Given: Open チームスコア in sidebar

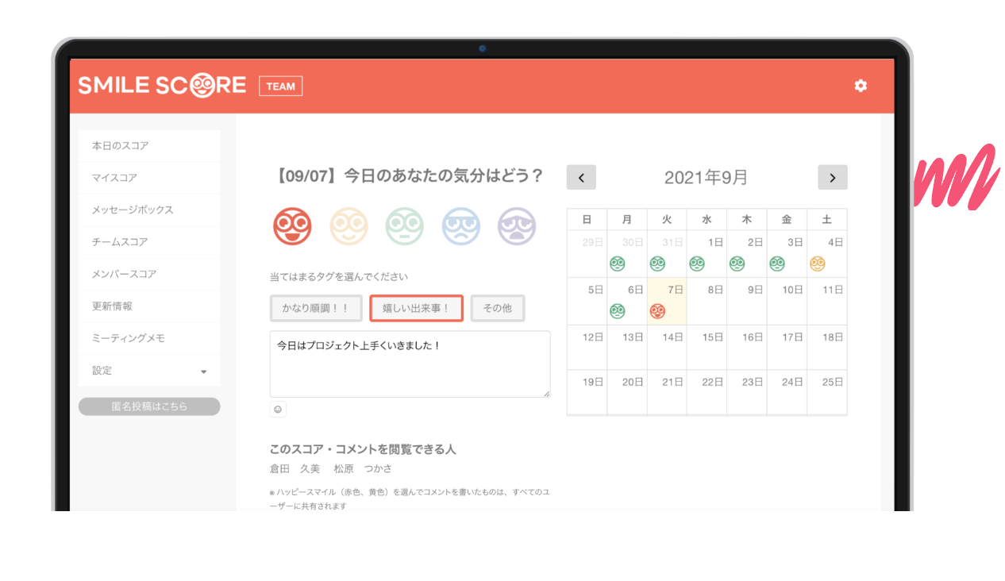Looking at the screenshot, I should pos(149,242).
